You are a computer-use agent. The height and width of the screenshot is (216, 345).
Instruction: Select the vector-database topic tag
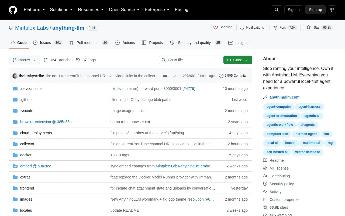click(x=307, y=152)
